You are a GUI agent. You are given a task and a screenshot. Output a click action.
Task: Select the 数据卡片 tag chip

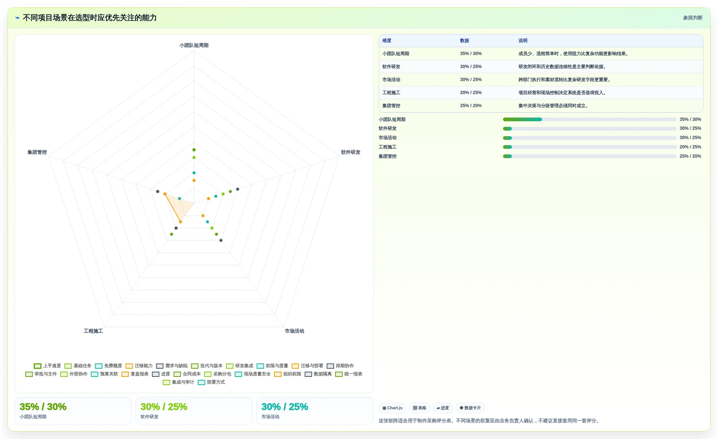470,408
